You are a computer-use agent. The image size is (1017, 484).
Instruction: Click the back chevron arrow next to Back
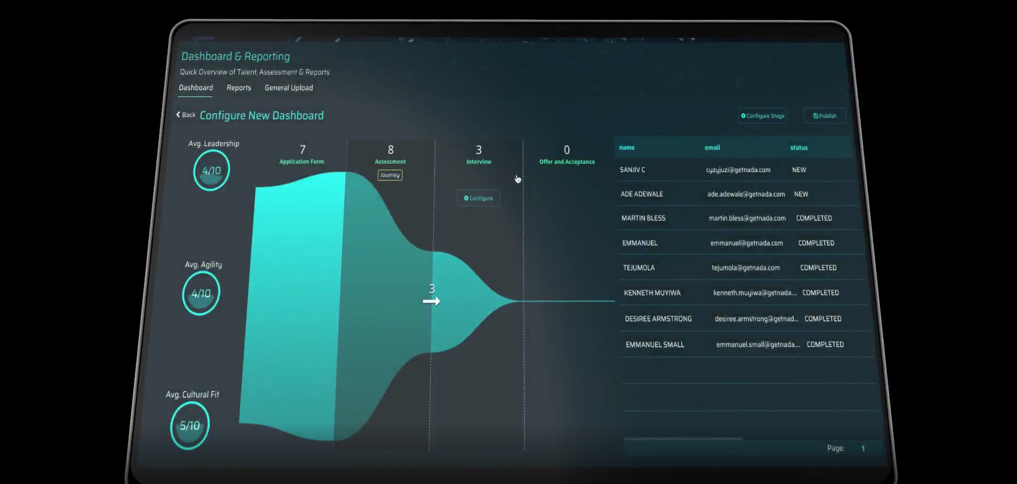coord(179,114)
